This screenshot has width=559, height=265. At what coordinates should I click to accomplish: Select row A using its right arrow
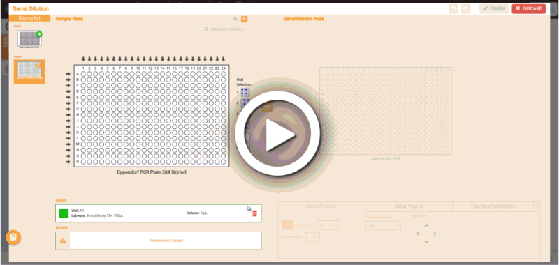[x=68, y=74]
